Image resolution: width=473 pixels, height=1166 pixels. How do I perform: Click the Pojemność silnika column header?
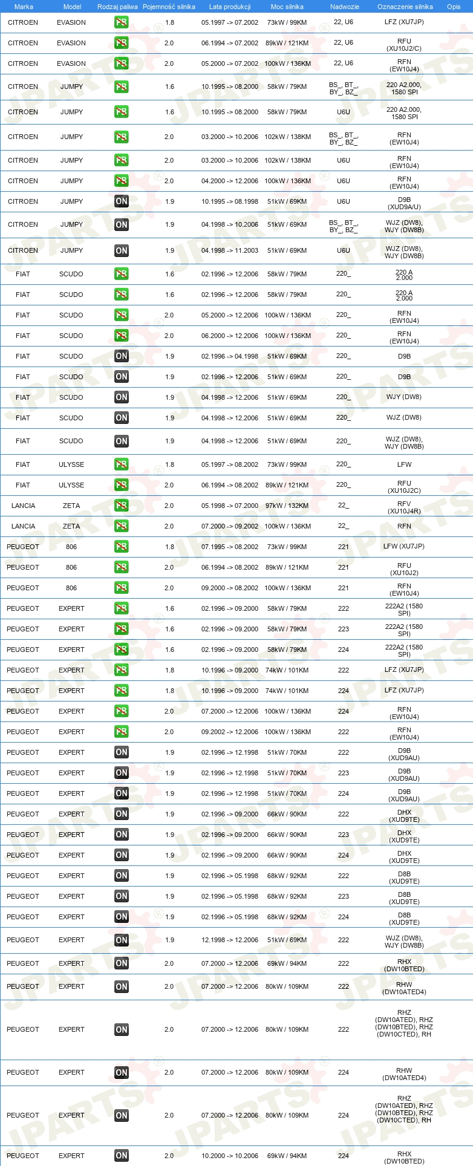click(x=169, y=7)
